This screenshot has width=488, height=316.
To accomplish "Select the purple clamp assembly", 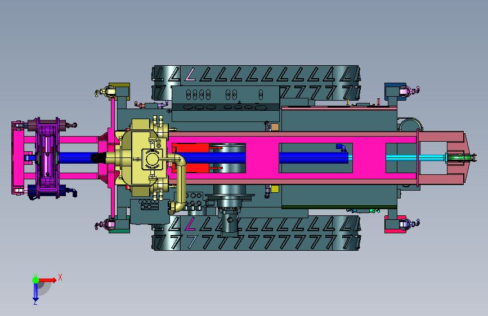I will pos(47,158).
